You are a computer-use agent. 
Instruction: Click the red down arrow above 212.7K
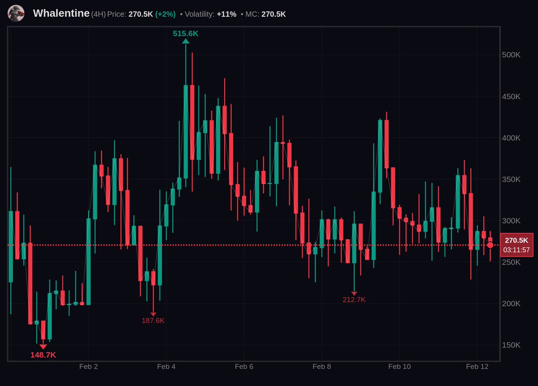[354, 294]
